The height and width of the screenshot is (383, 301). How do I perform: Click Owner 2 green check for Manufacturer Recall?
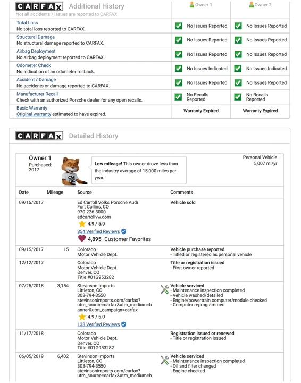coord(238,97)
